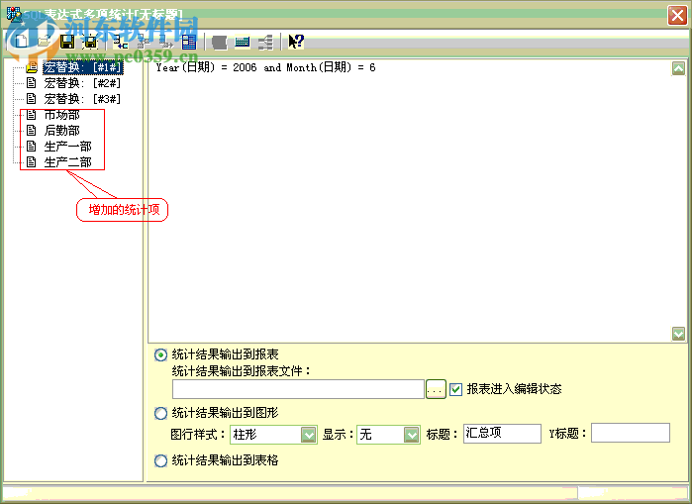Image resolution: width=692 pixels, height=504 pixels.
Task: Click the grey icon with right-pointing arrow
Action: 166,42
